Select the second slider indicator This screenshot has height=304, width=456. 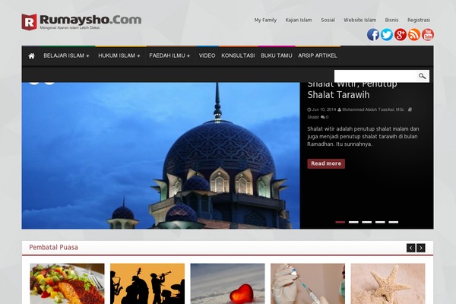tap(353, 222)
